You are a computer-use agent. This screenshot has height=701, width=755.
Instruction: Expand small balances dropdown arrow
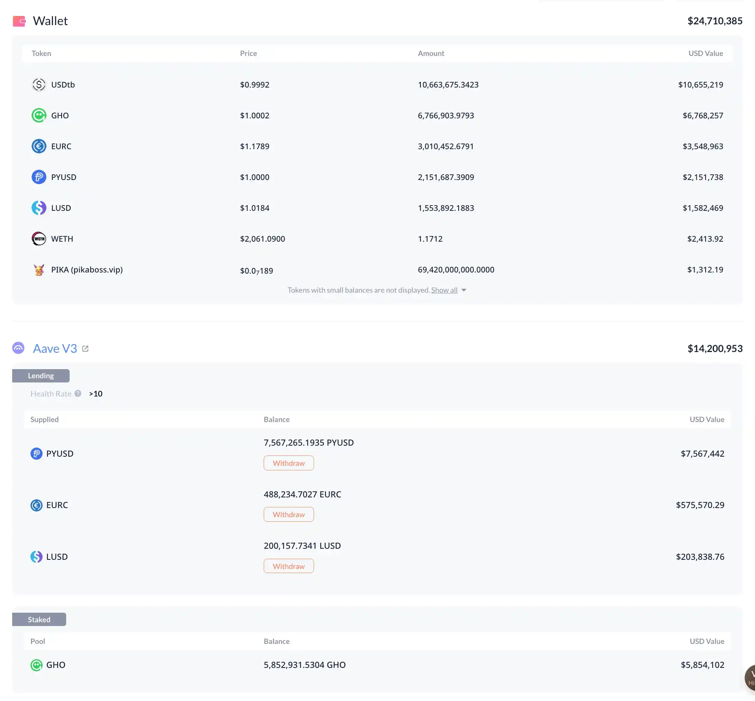pyautogui.click(x=464, y=290)
